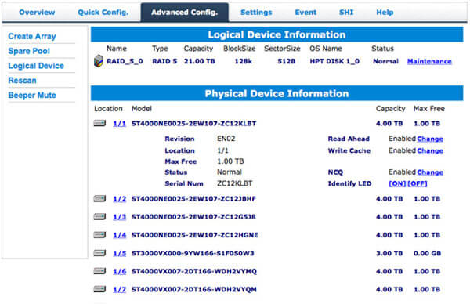Expand details for disk location 1/5
This screenshot has width=470, height=304.
click(120, 253)
